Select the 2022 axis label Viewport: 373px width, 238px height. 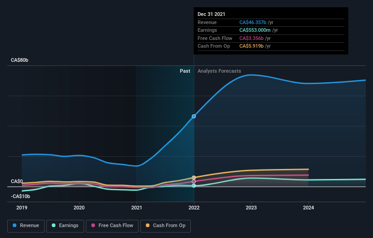[194, 208]
